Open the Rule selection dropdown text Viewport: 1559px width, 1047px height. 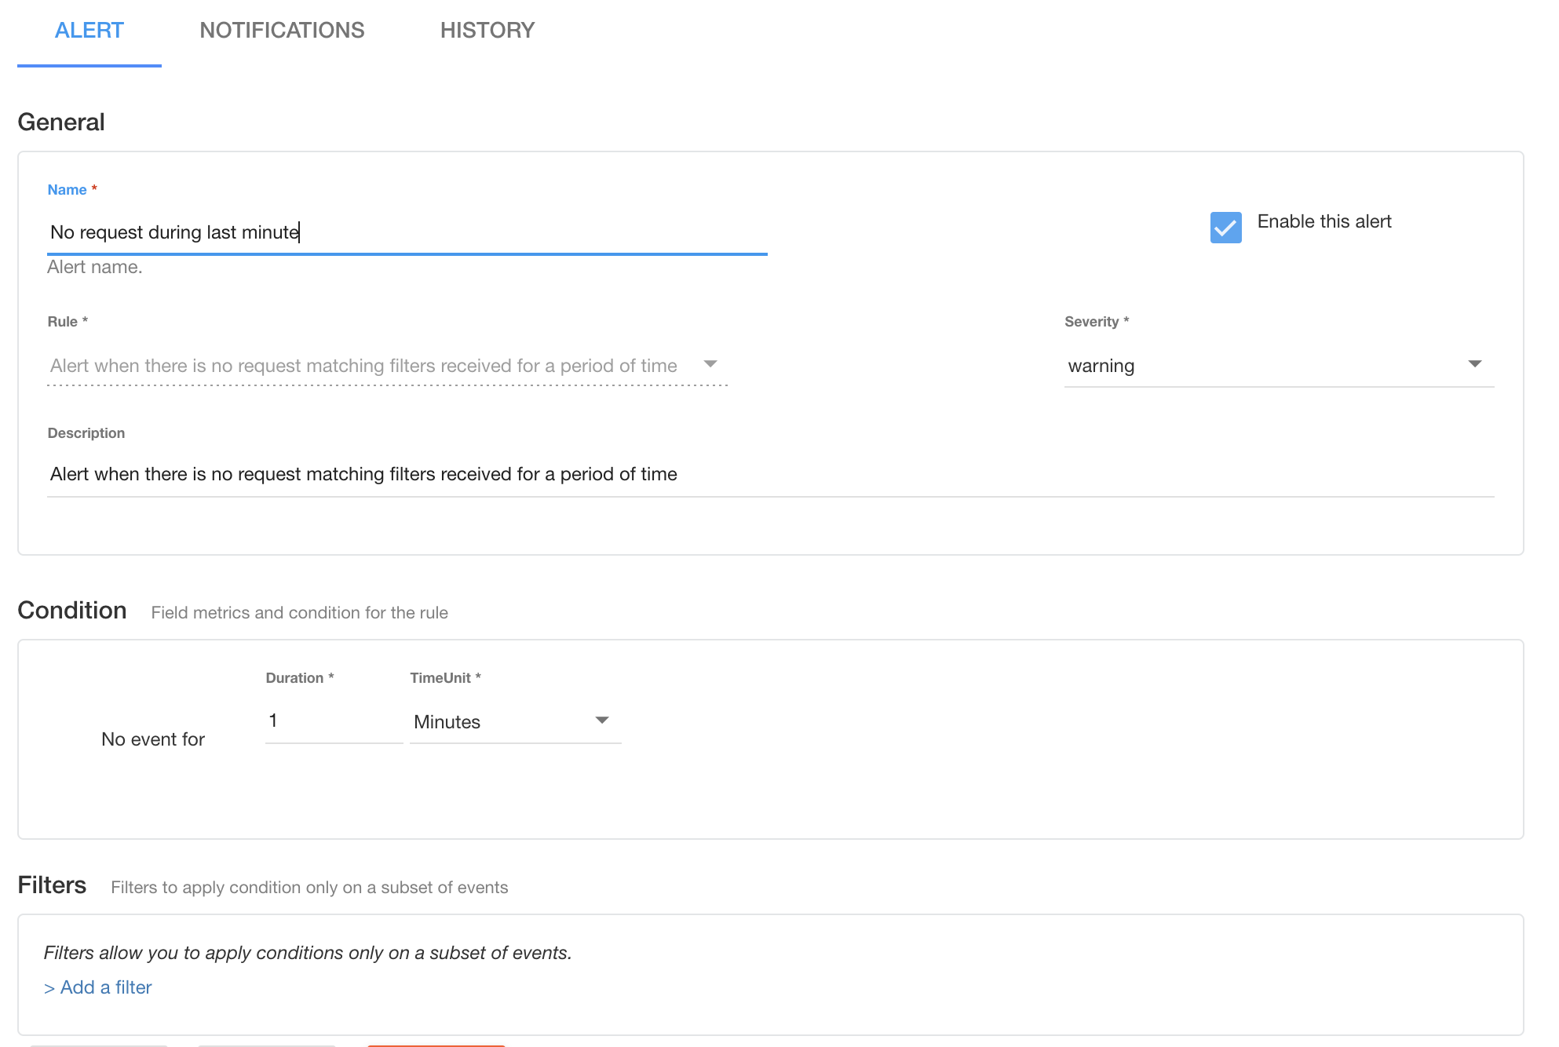(363, 366)
